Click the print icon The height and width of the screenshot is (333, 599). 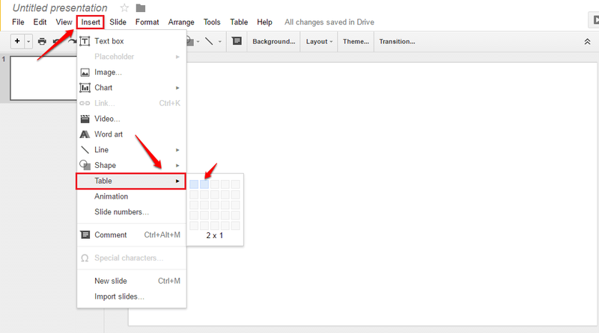[x=42, y=41]
